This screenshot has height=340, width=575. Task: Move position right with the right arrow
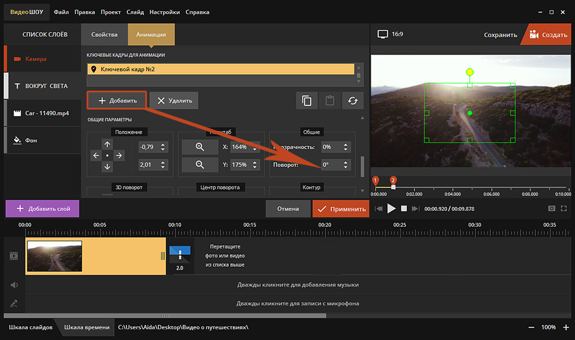(119, 156)
